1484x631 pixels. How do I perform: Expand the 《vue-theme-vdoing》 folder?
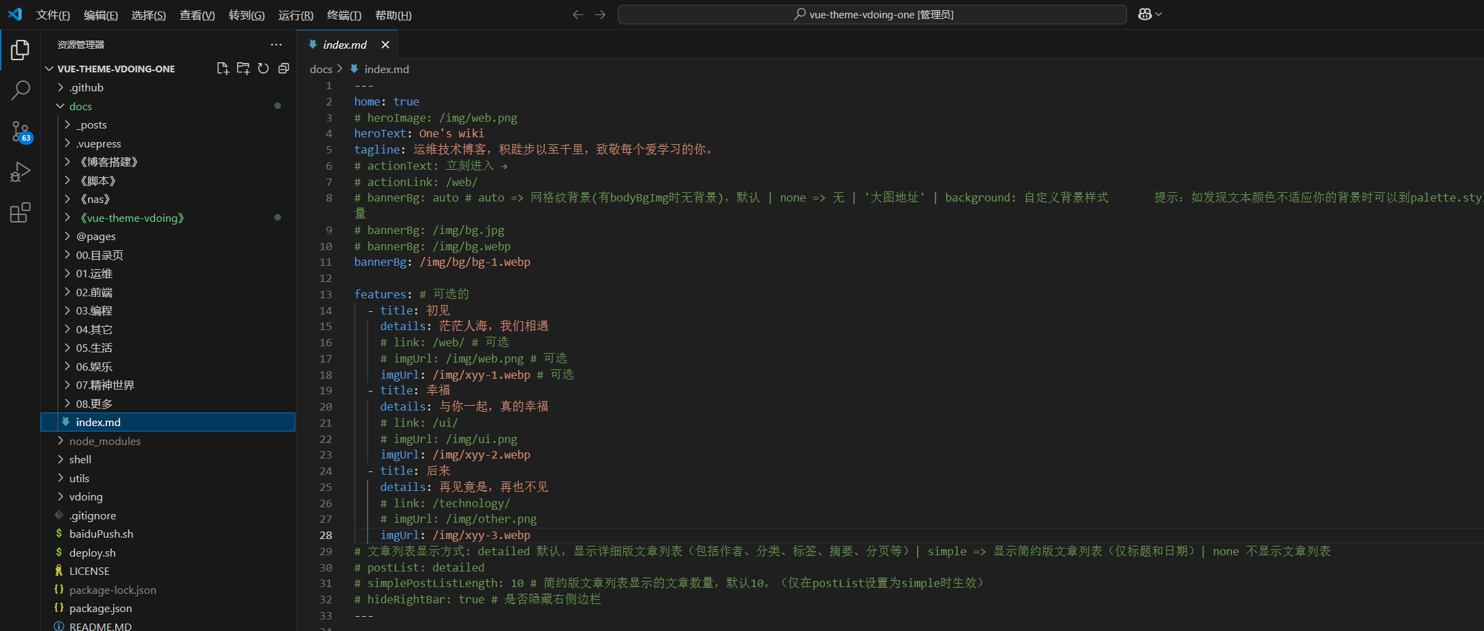[168, 218]
